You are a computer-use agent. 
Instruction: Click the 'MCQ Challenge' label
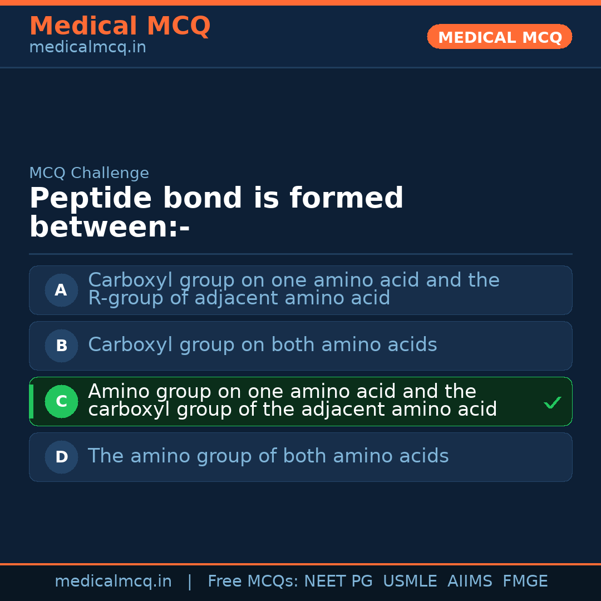click(x=89, y=173)
